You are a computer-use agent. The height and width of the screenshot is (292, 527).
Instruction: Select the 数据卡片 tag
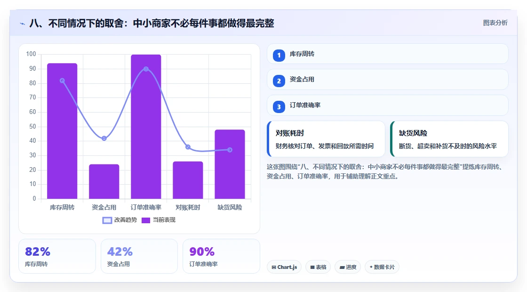[x=382, y=267]
